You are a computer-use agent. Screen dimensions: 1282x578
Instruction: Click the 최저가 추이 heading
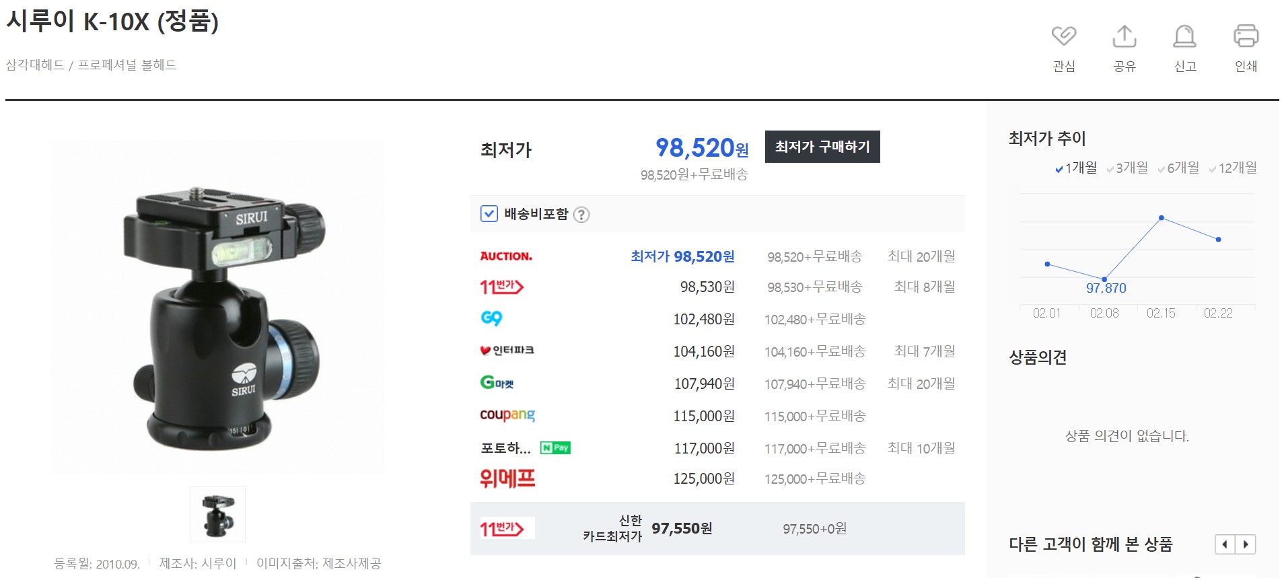(1047, 139)
